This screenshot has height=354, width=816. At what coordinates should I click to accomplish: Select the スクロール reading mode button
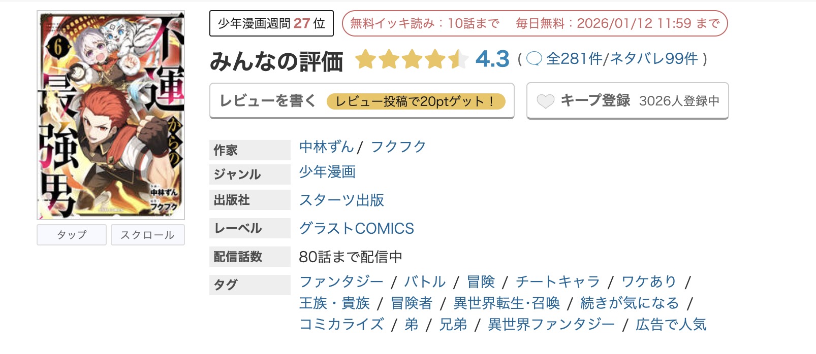(147, 234)
